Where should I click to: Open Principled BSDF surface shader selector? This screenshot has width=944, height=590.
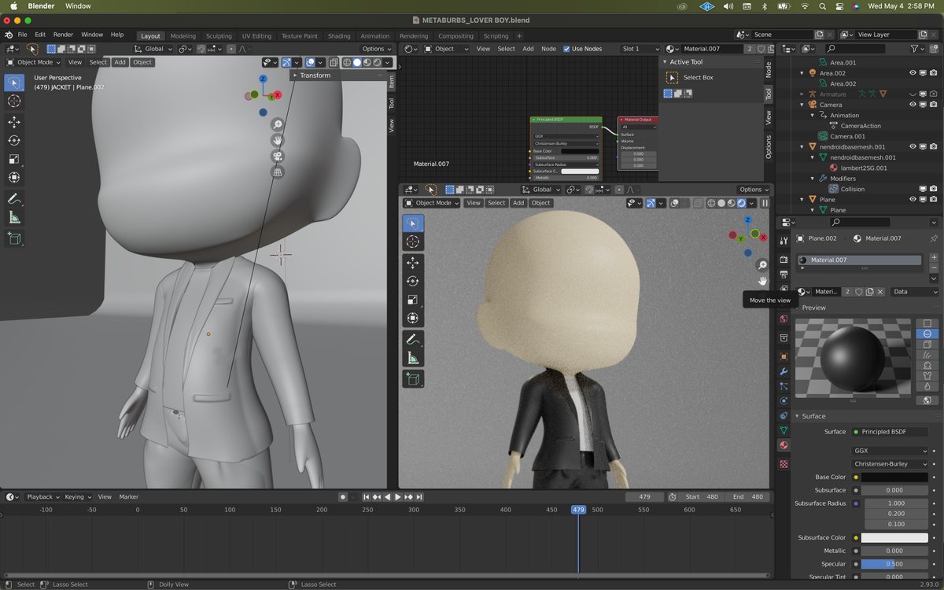889,432
